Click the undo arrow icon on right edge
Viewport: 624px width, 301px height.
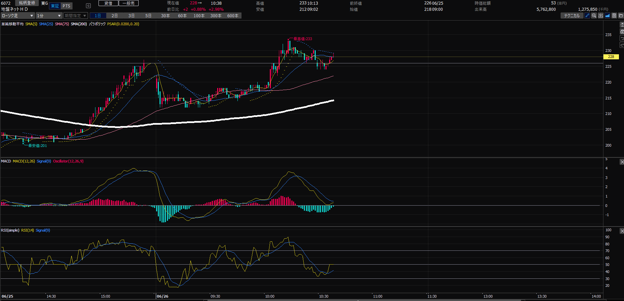[x=622, y=38]
